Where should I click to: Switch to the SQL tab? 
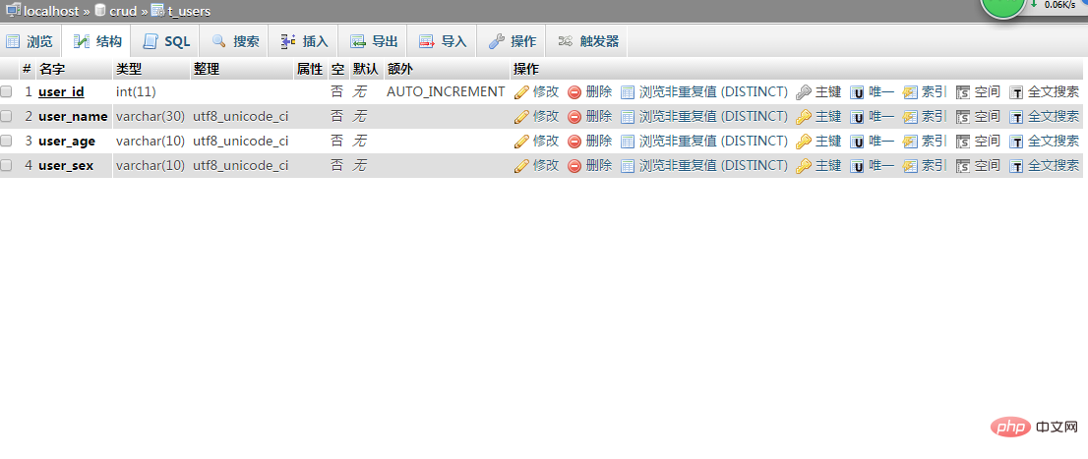166,41
